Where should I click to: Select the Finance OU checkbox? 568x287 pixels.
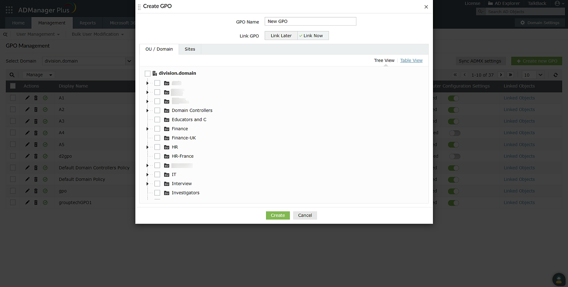coord(157,129)
